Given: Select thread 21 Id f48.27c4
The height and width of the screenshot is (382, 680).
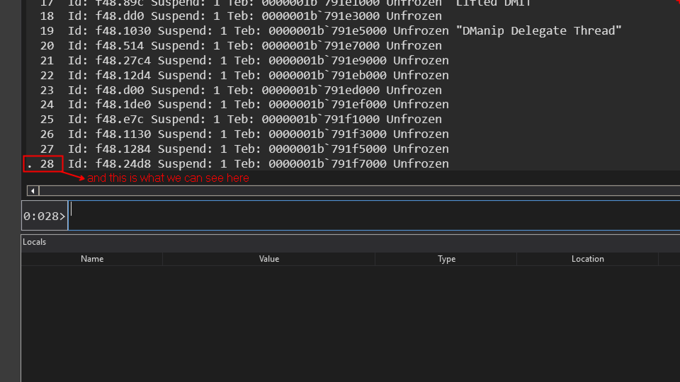Looking at the screenshot, I should [123, 60].
